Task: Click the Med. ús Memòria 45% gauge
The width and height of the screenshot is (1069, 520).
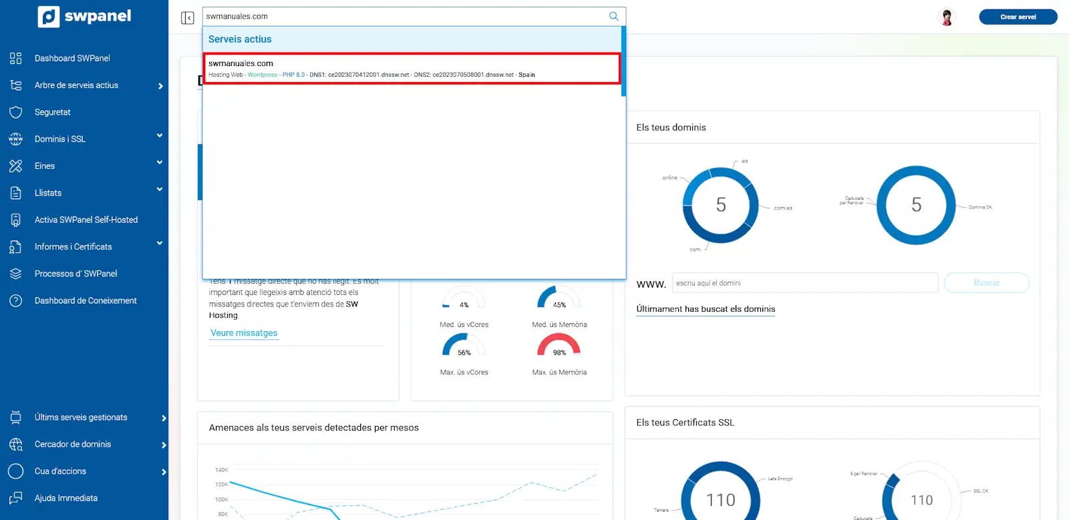Action: point(559,298)
